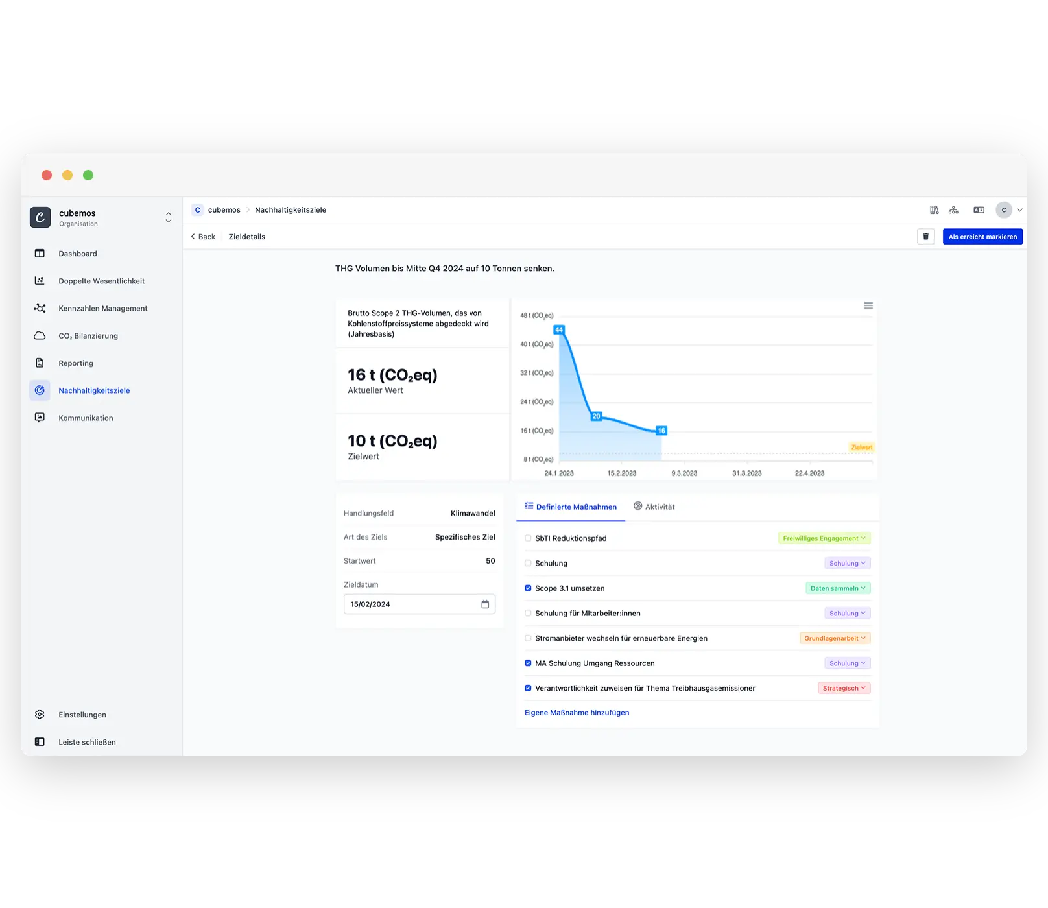The width and height of the screenshot is (1048, 908).
Task: Open the Daten sammeln tag dropdown
Action: point(838,588)
